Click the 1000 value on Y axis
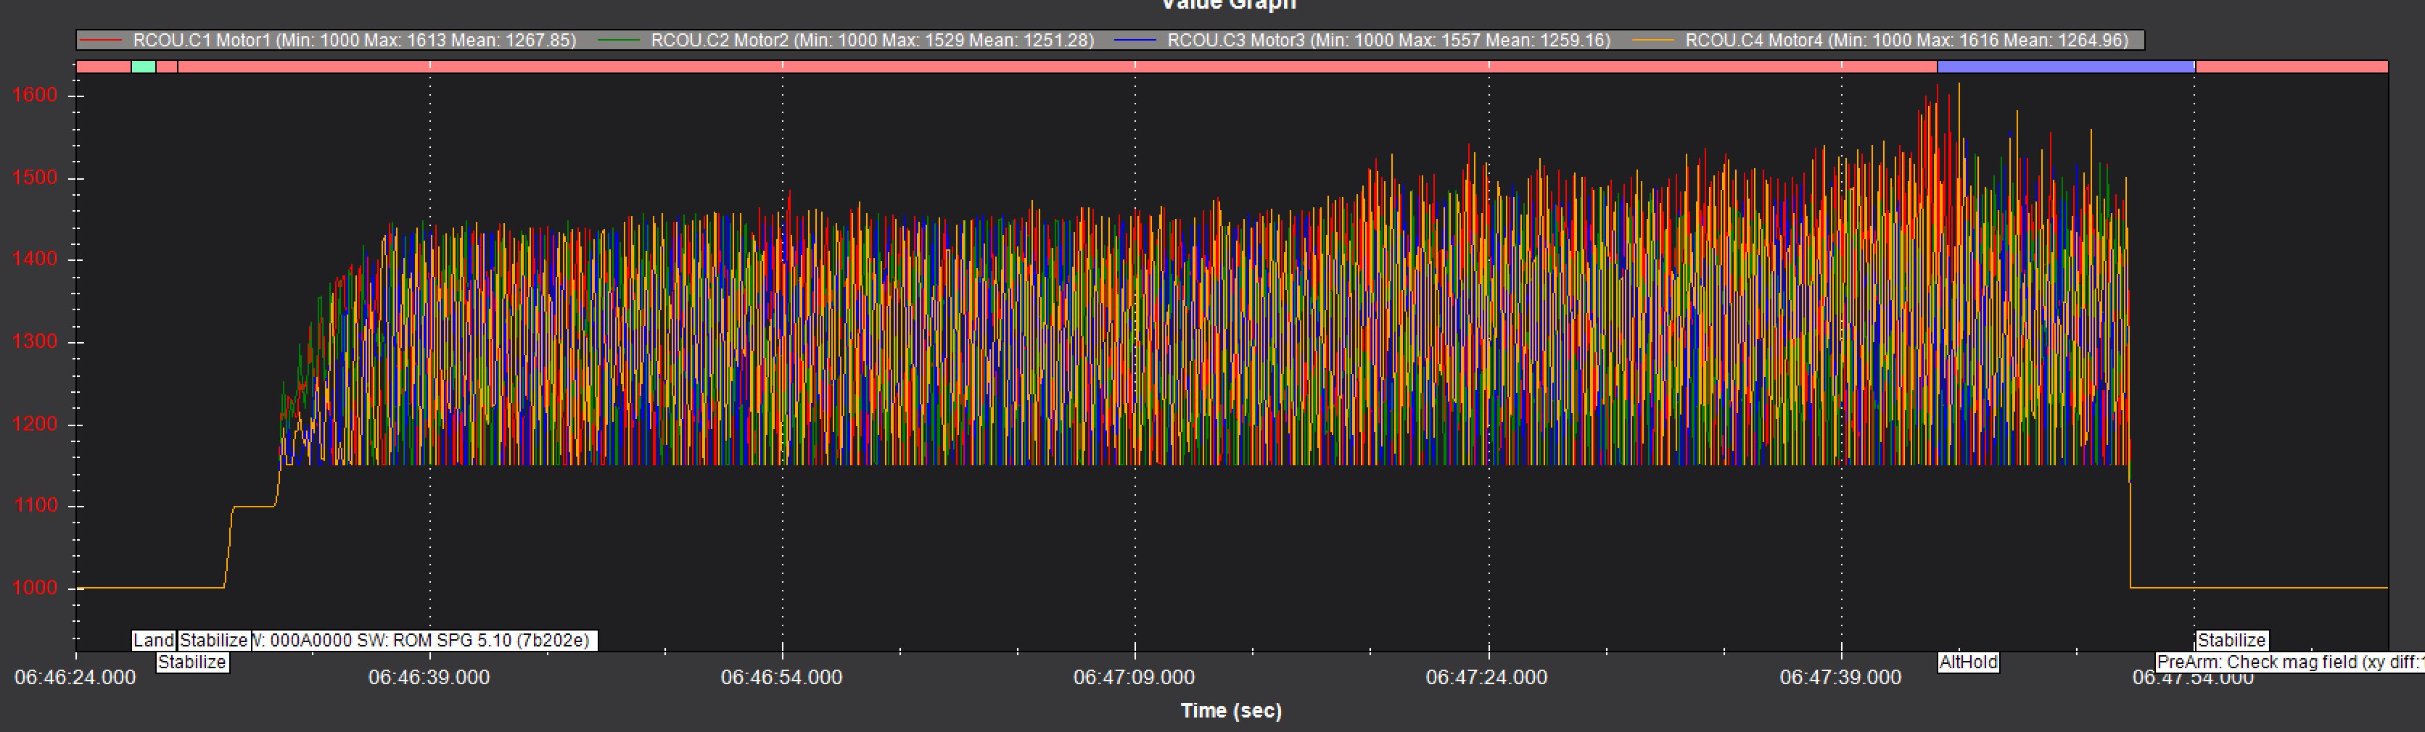This screenshot has height=732, width=2425. [35, 588]
